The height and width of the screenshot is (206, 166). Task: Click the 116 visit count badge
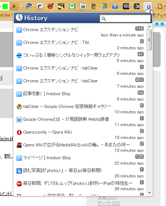[139, 28]
